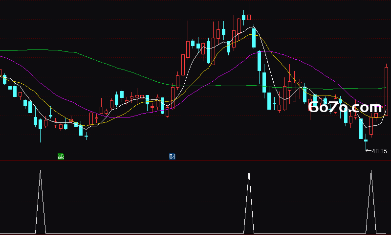Click the middle indicator spike peak
This screenshot has height=235, width=391.
pos(249,171)
